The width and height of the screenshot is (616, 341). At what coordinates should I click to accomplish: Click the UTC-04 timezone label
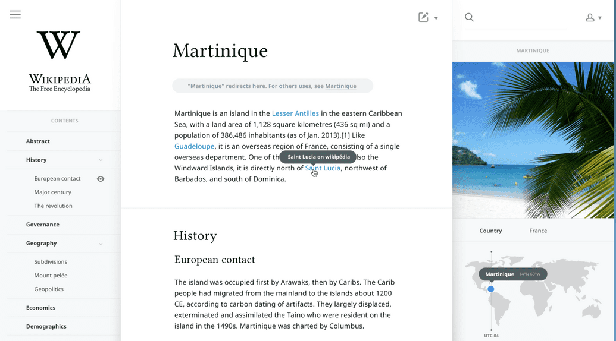coord(491,336)
